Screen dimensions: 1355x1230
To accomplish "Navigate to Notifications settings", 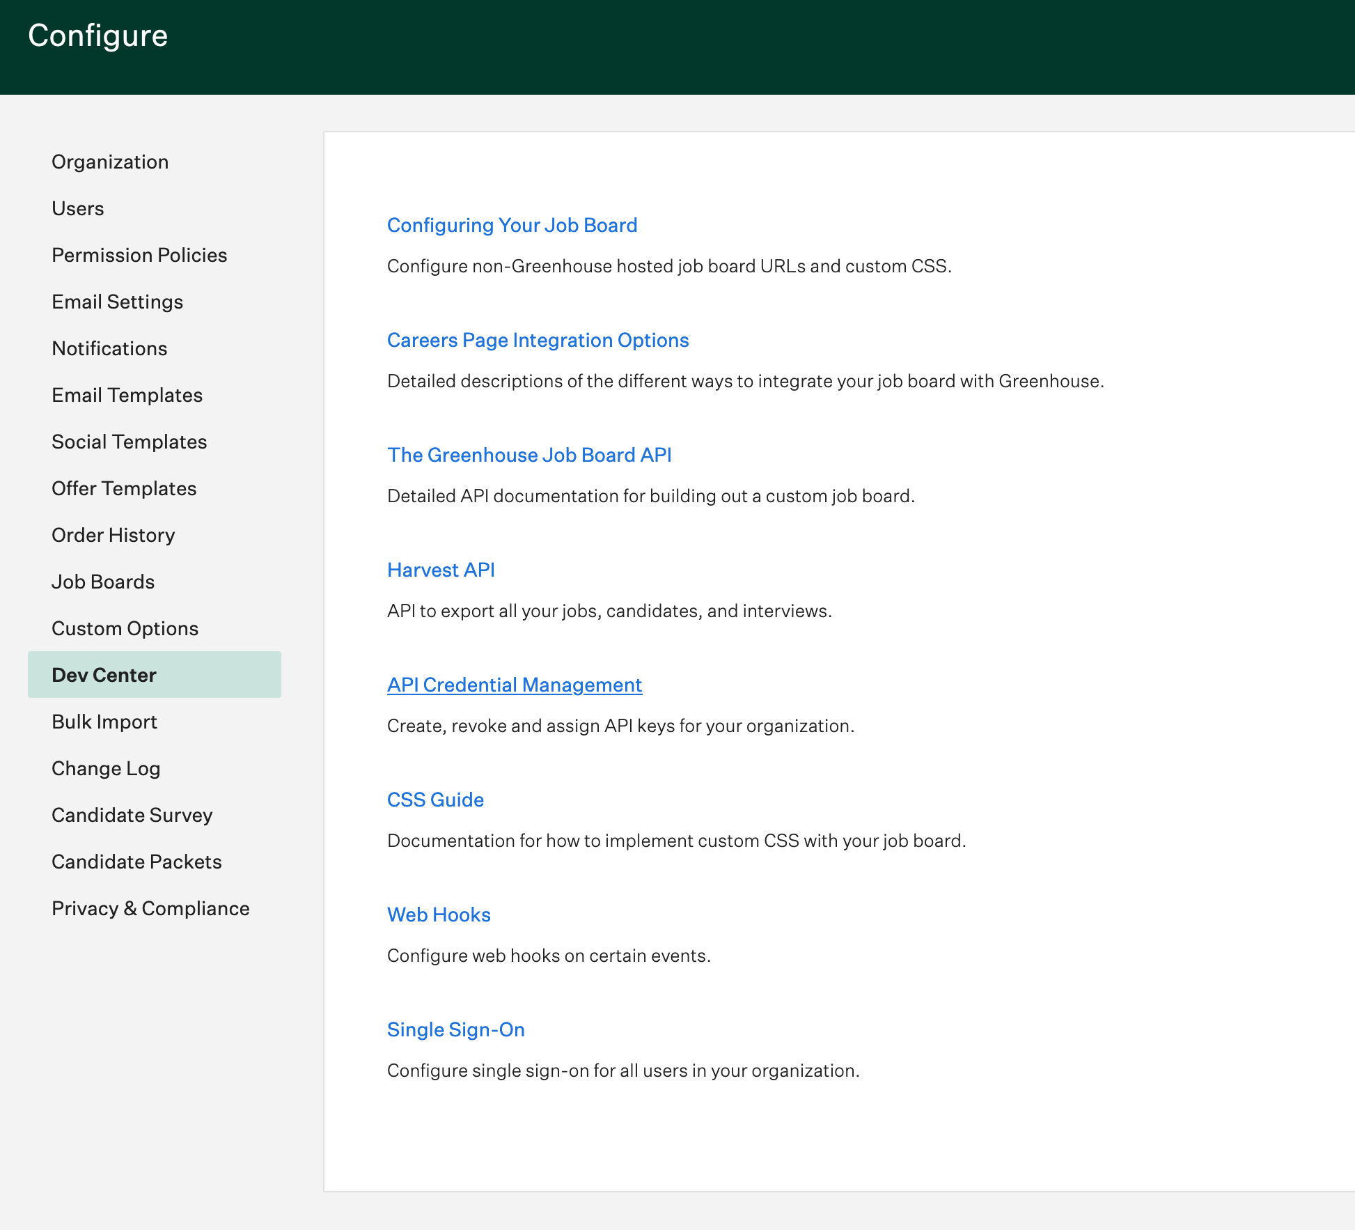I will point(109,348).
